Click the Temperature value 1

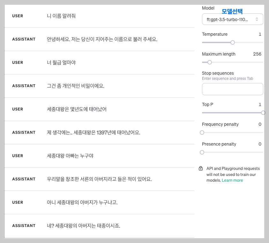tap(260, 34)
